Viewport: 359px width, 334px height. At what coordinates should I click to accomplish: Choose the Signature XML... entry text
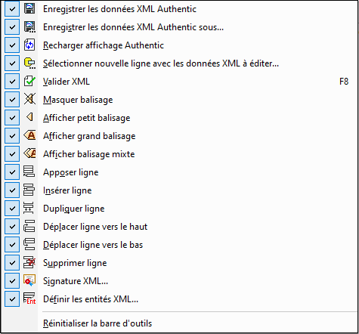[76, 281]
